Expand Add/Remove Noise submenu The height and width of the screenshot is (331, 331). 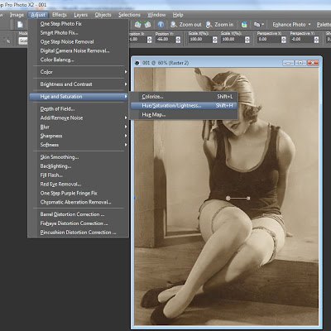coord(79,118)
